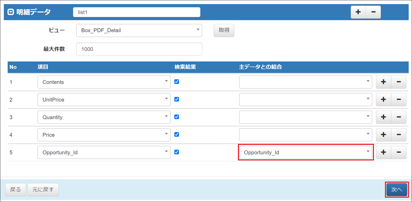412x202 pixels.
Task: Click the 最大件数 field containing 1000
Action: click(139, 49)
